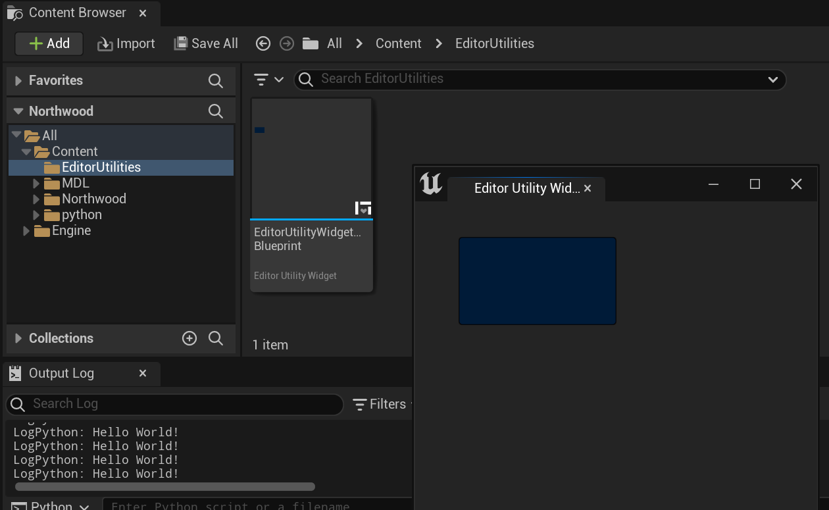Click the Add button in Content Browser
This screenshot has height=510, width=829.
tap(49, 43)
